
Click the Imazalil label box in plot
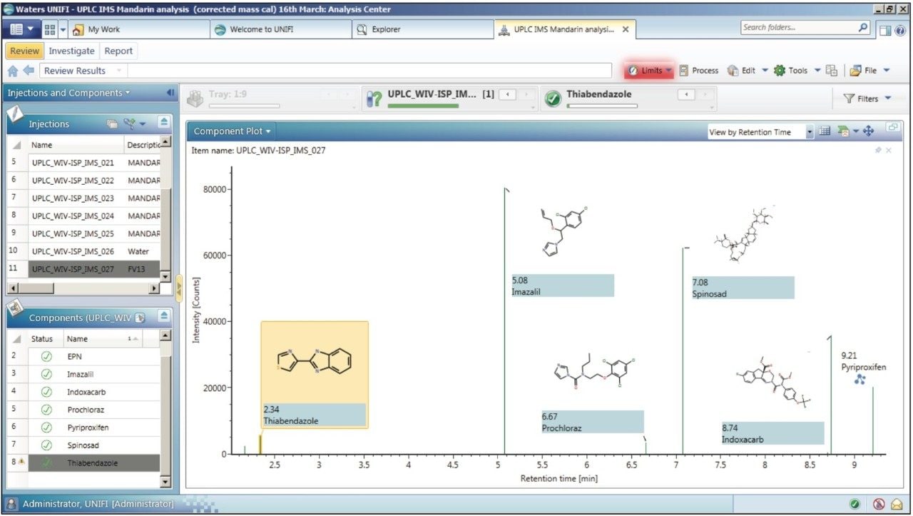[562, 285]
